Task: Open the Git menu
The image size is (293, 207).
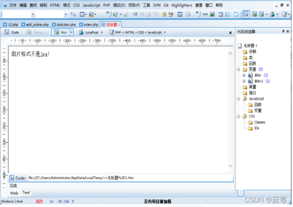Action: tap(166, 5)
